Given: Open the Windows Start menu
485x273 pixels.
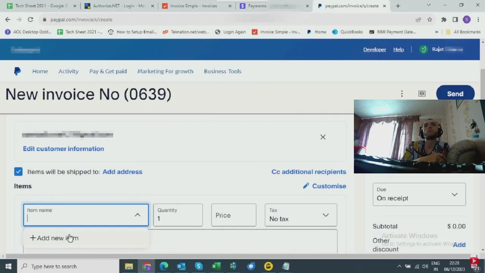Looking at the screenshot, I should tap(8, 266).
